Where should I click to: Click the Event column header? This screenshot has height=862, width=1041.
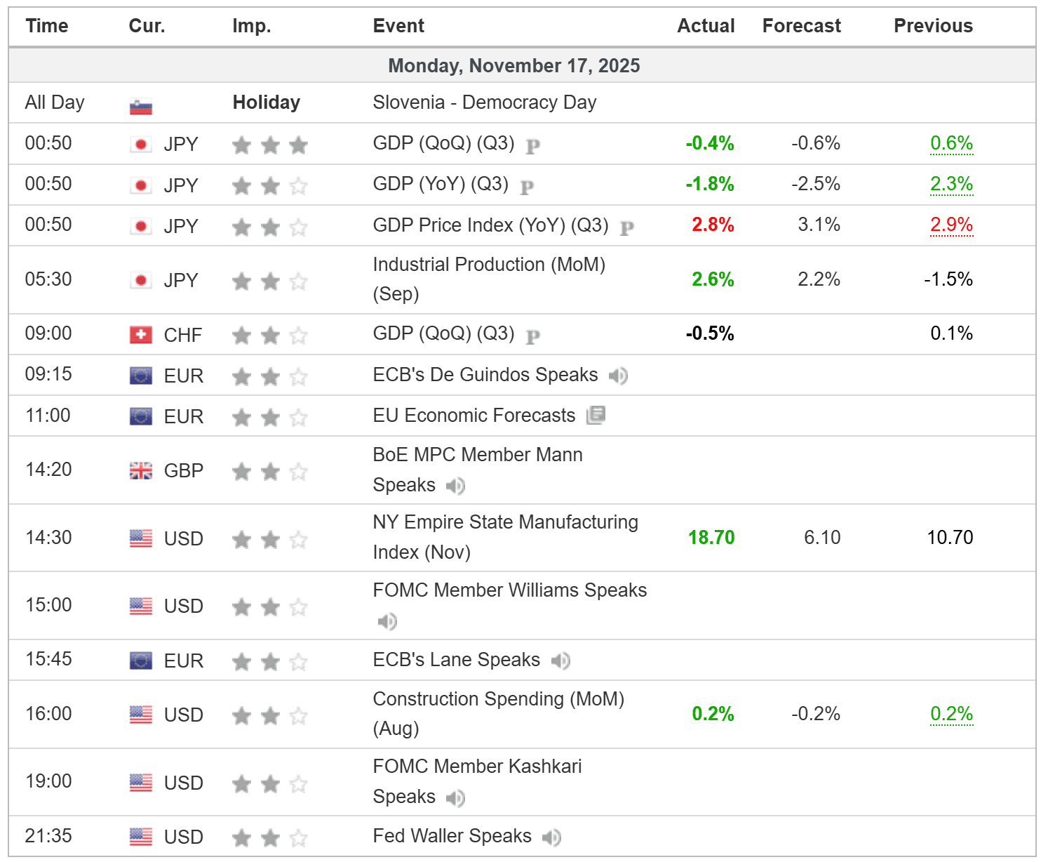tap(398, 26)
